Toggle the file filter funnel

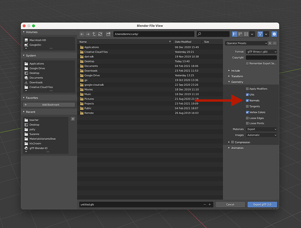point(260,34)
